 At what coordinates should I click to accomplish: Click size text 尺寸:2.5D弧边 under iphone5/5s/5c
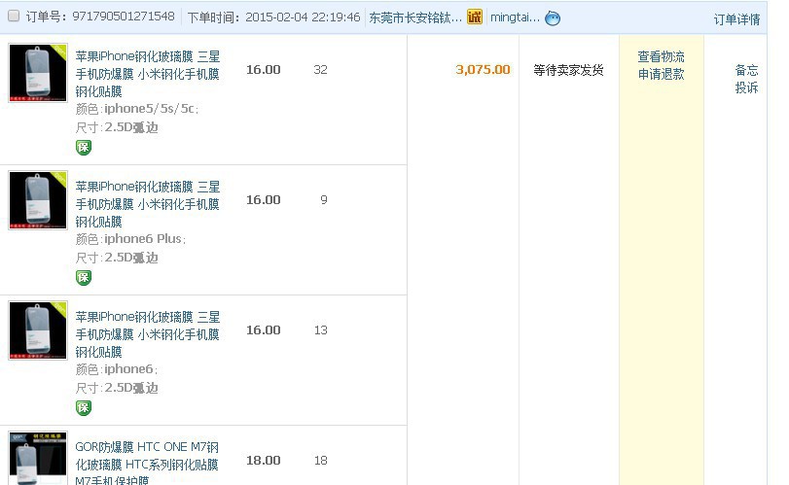117,127
